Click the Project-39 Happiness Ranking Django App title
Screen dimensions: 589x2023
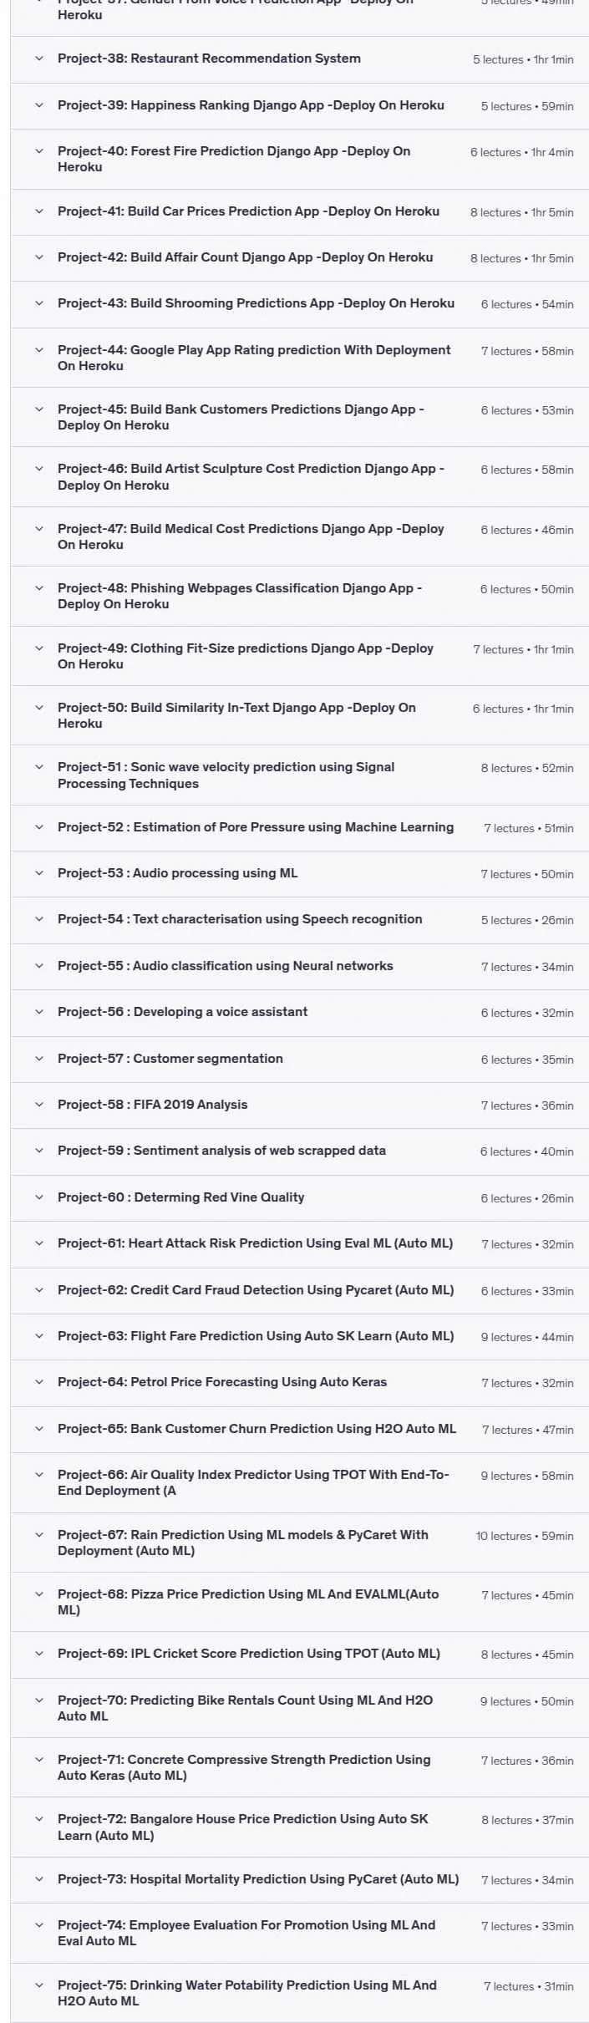point(251,105)
